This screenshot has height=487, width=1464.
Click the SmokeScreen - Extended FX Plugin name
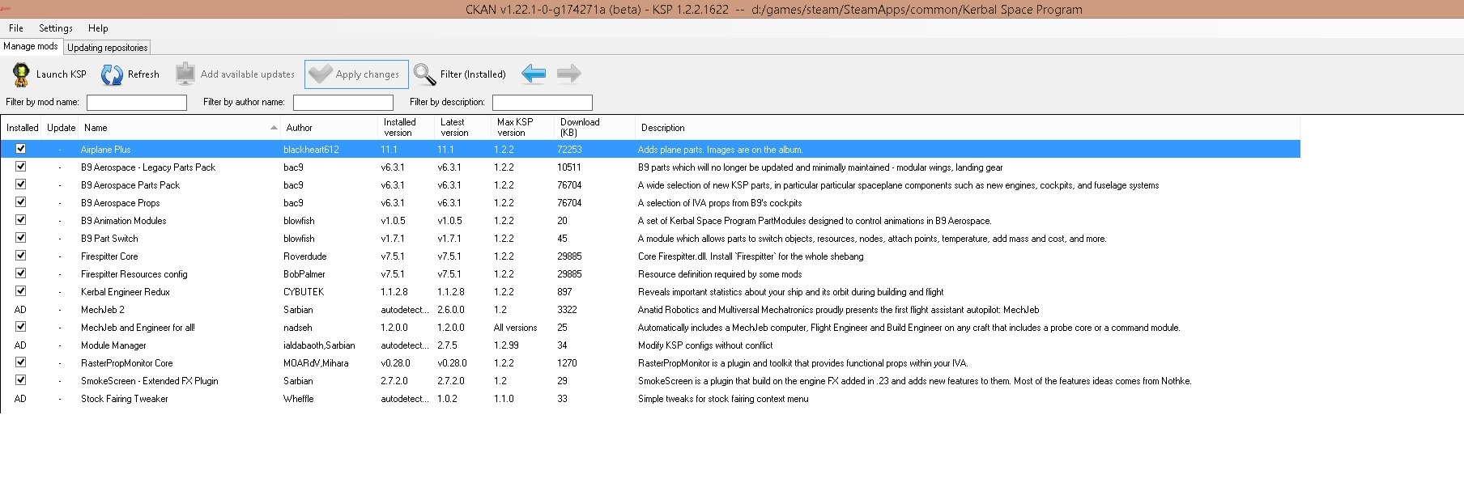(x=150, y=381)
